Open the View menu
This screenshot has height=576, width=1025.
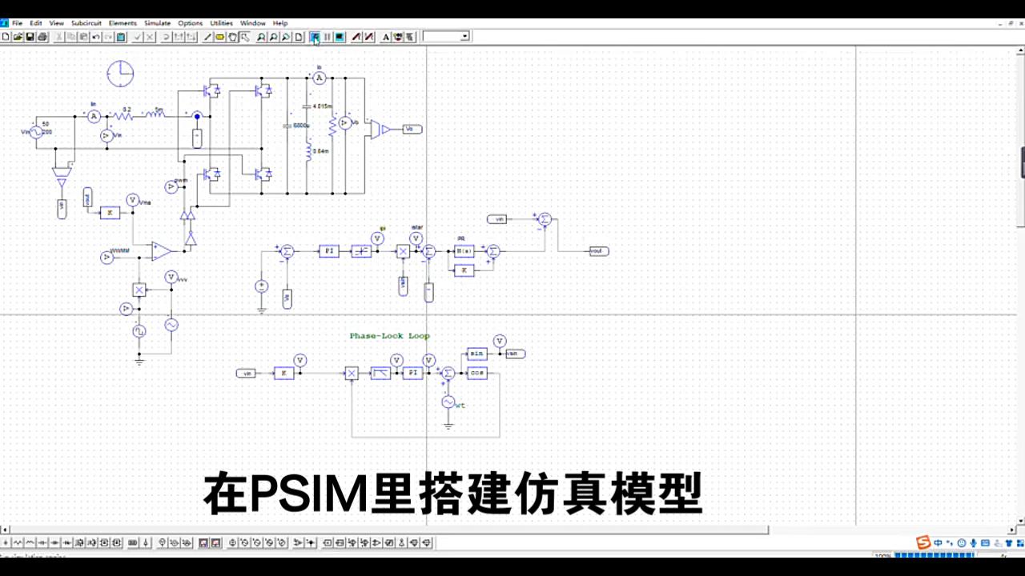tap(56, 23)
